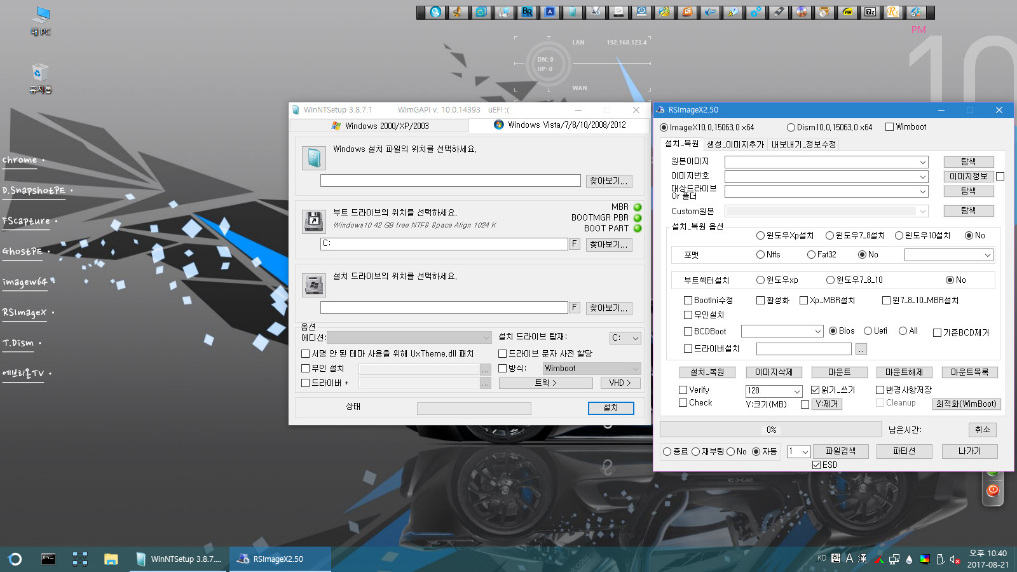This screenshot has width=1017, height=572.
Task: Open the chrome desktop shortcut menu item
Action: tap(20, 160)
